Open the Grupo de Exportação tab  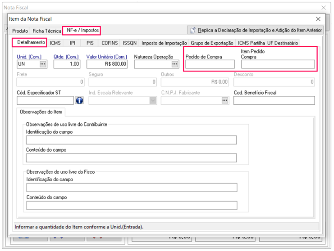[212, 43]
